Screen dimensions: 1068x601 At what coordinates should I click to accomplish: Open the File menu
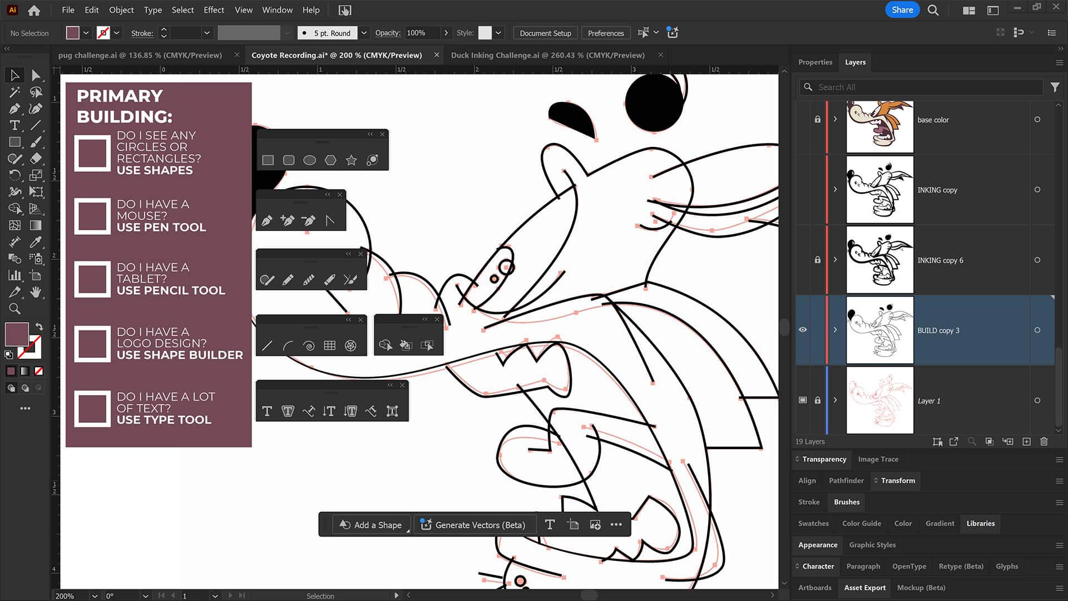coord(68,10)
